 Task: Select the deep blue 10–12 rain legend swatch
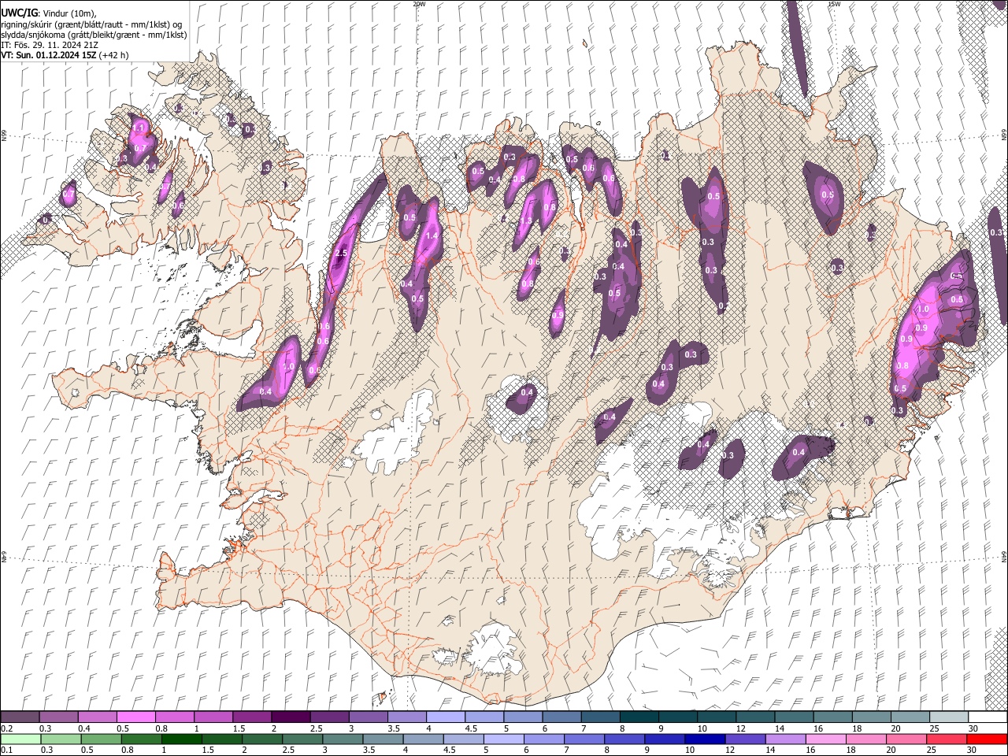point(706,739)
